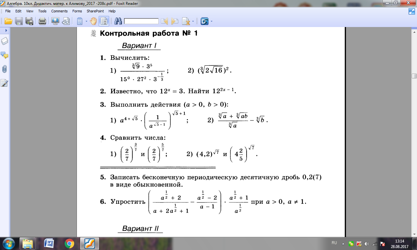Expand the left navigation panel arrow
Image resolution: width=417 pixels, height=250 pixels.
(6, 30)
